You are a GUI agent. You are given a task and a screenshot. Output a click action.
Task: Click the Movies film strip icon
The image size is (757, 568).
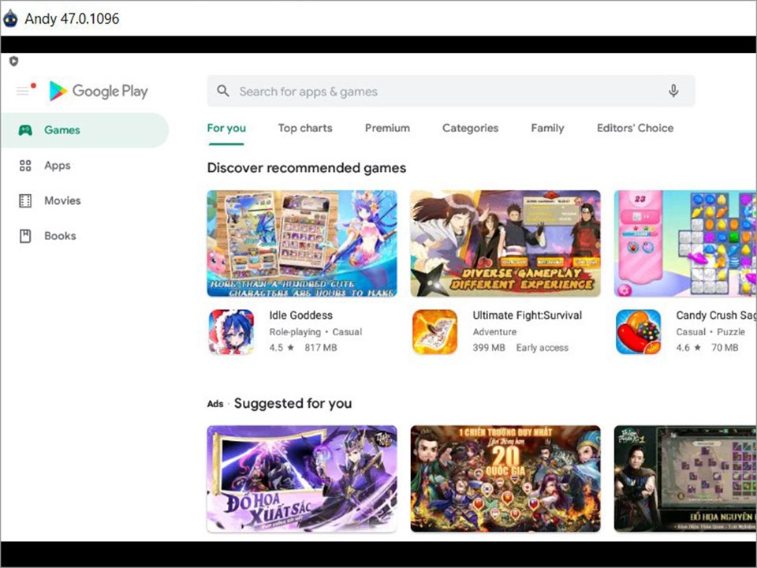(x=25, y=200)
